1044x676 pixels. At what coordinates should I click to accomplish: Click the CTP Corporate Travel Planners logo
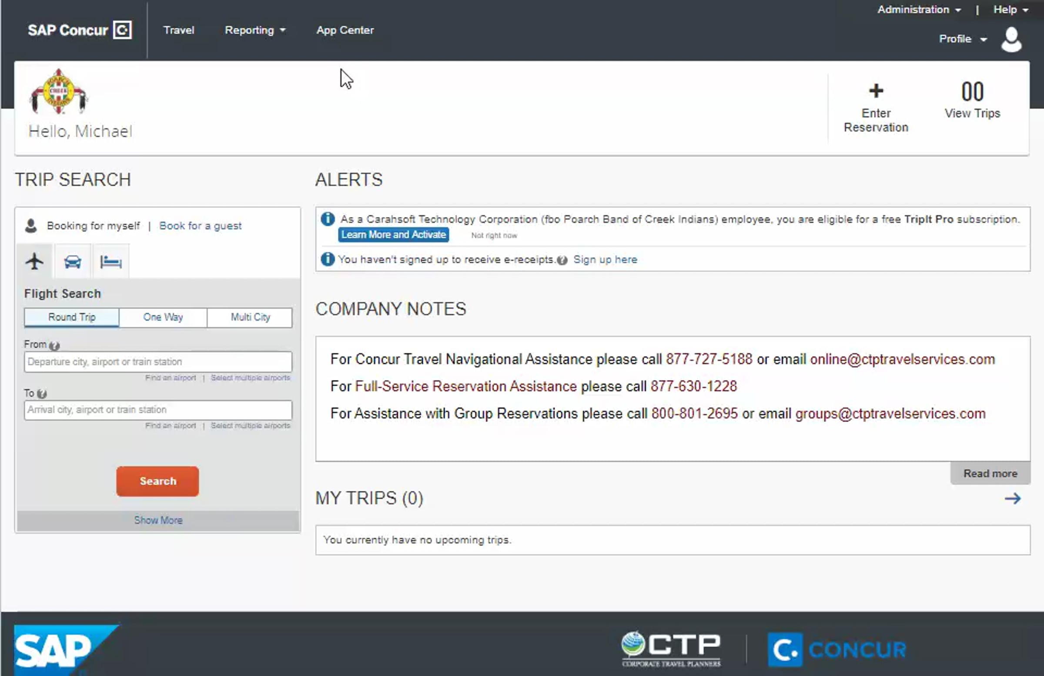[x=671, y=649]
